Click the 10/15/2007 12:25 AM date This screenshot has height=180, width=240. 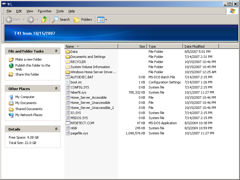click(200, 72)
